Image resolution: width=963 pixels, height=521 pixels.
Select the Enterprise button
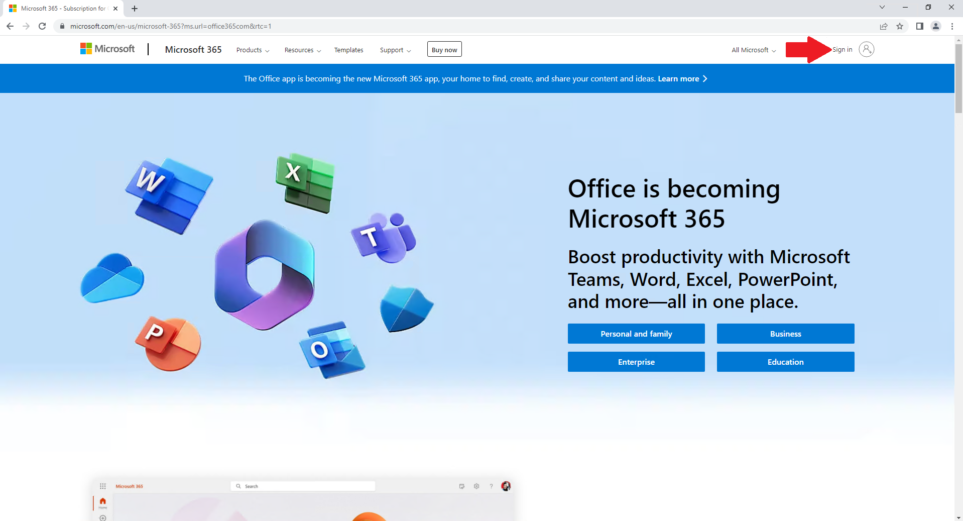636,362
